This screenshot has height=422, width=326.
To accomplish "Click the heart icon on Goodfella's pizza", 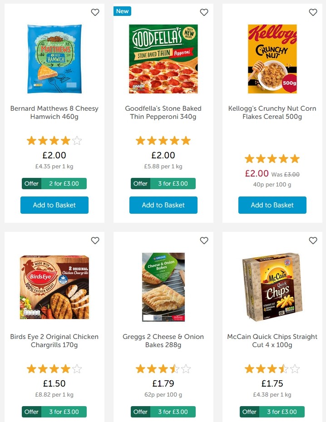I will (x=204, y=12).
